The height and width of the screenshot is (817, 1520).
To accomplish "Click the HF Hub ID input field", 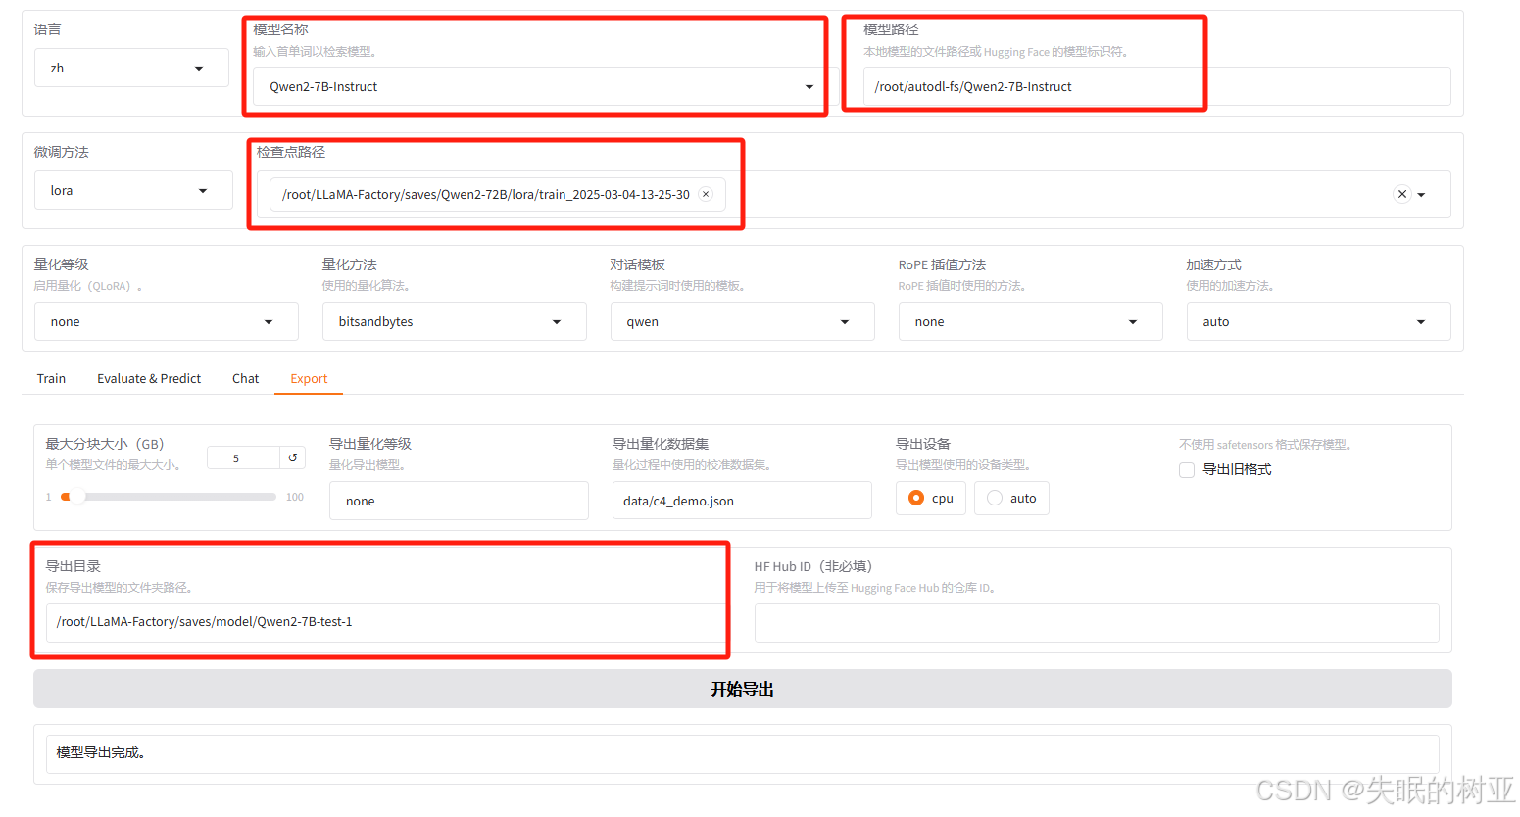I will tap(1097, 623).
